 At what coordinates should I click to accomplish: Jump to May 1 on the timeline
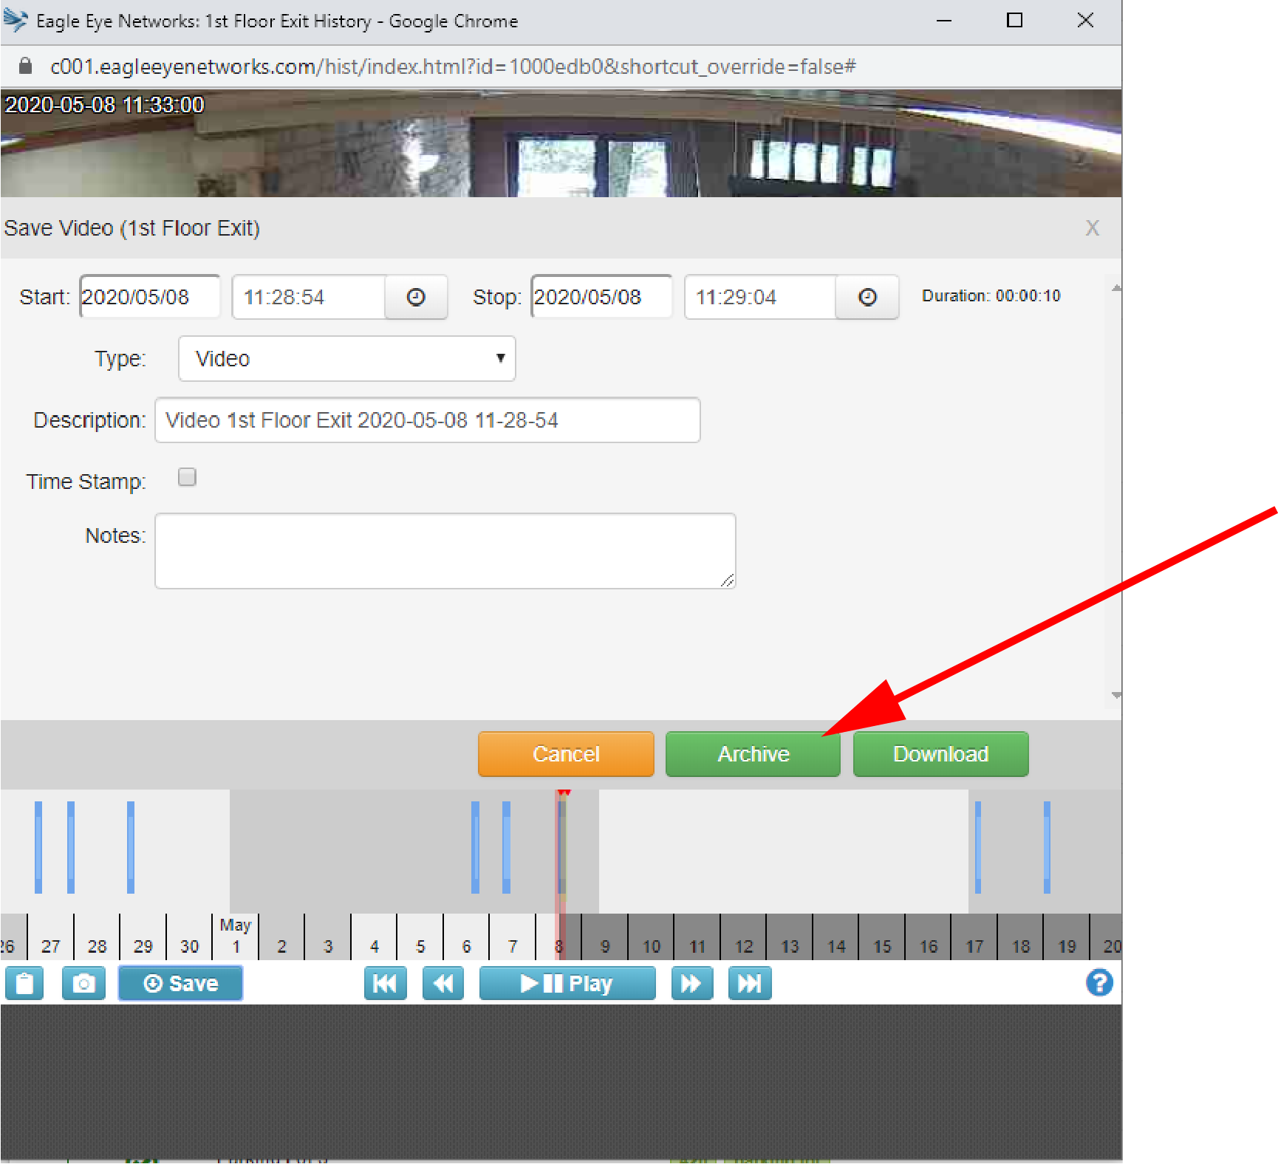236,937
